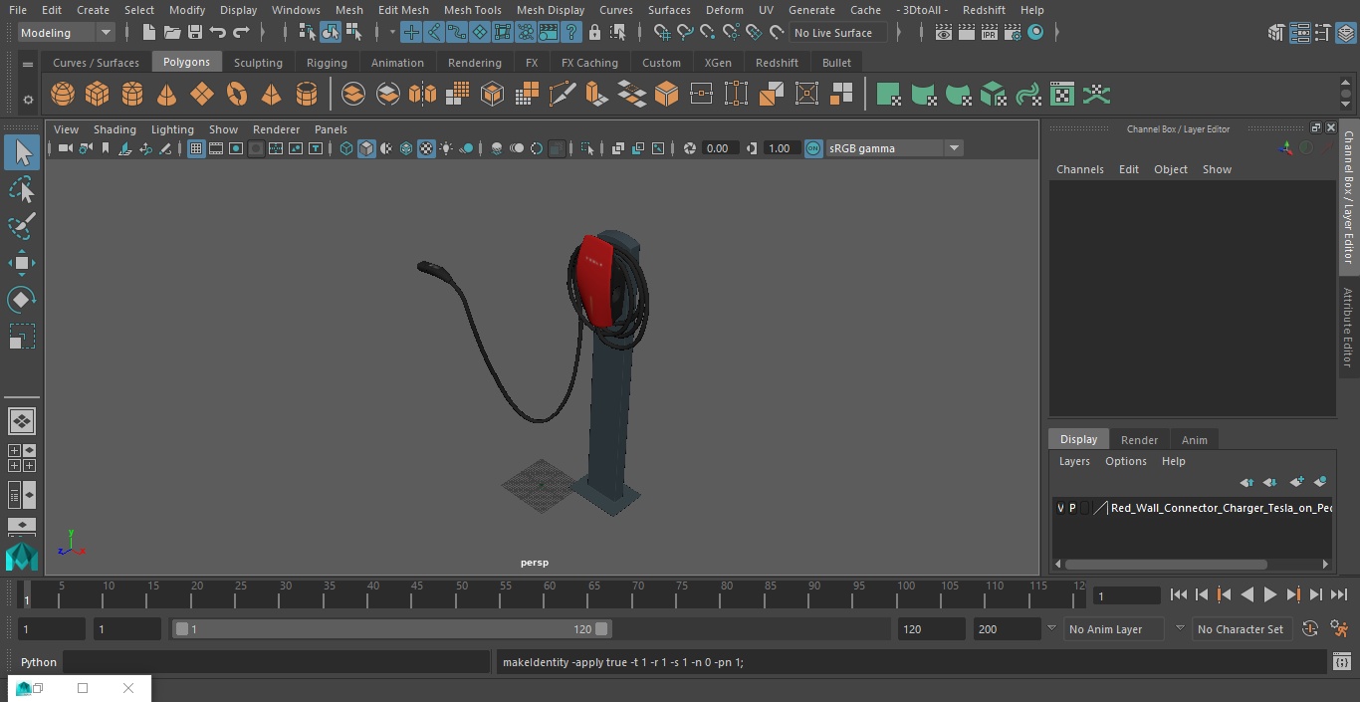This screenshot has width=1360, height=702.
Task: Create a polygon cube from the shelf
Action: pyautogui.click(x=98, y=95)
